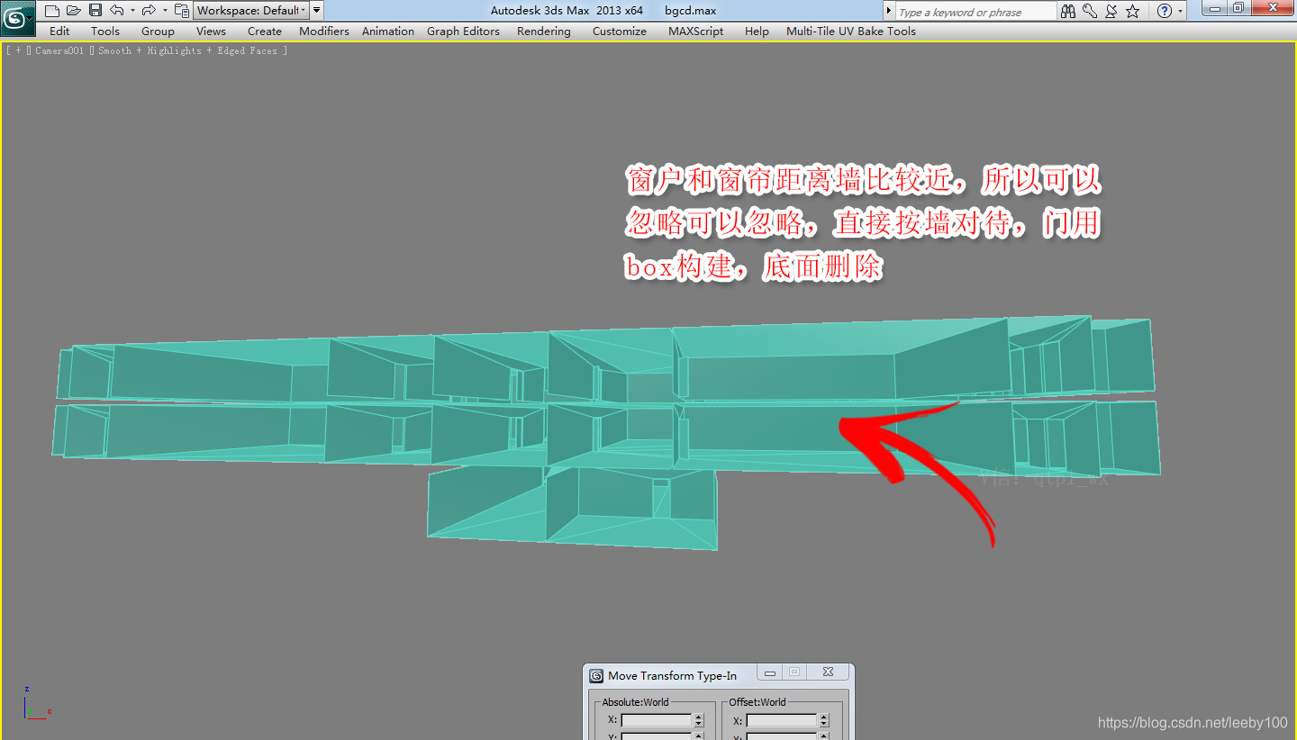Minimize the Move Transform Type-In dialog
This screenshot has width=1297, height=740.
[x=768, y=672]
